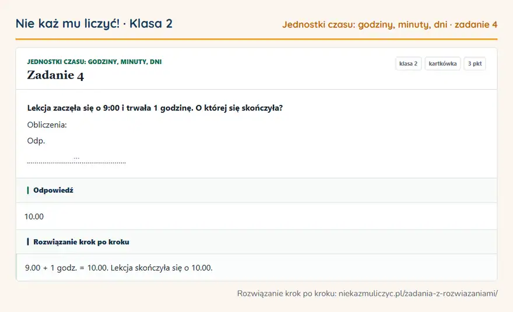Click the '3 pkt' tag
513x312 pixels.
(x=475, y=63)
